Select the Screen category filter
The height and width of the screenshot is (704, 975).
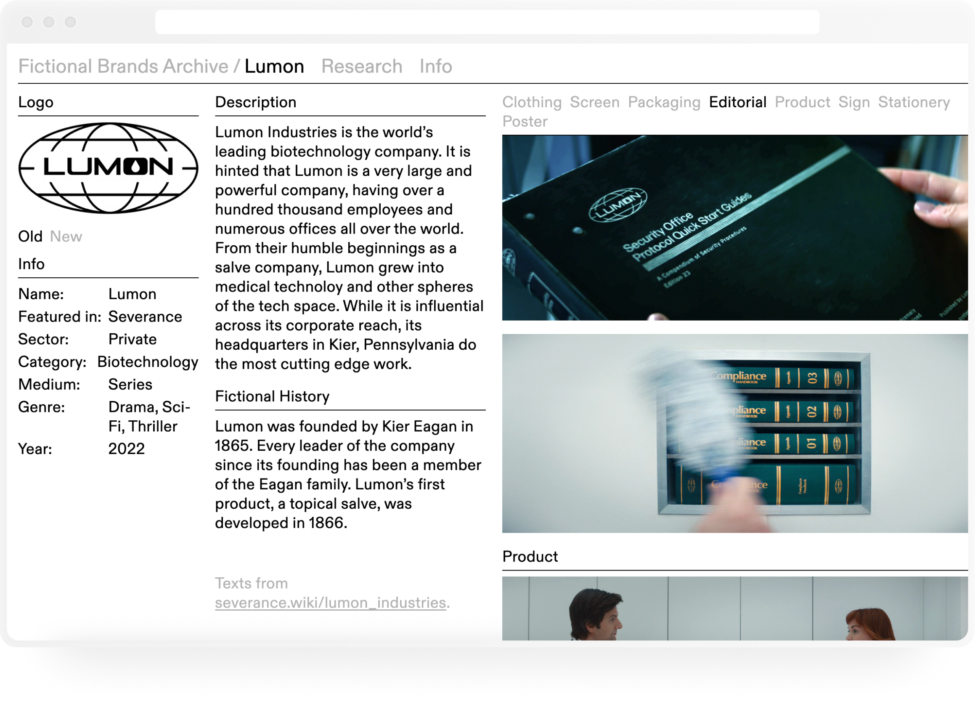coord(594,102)
